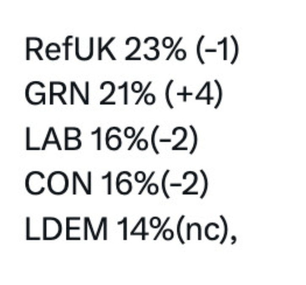Image resolution: width=306 pixels, height=285 pixels.
Task: Click the (-2) change on LAB line
Action: [x=172, y=142]
